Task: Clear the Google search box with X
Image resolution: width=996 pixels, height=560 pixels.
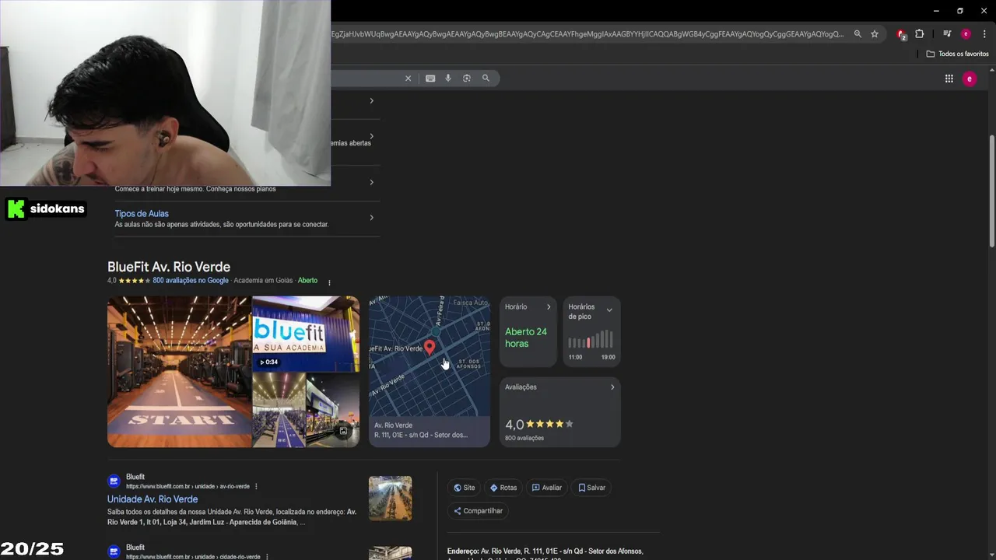Action: (408, 78)
